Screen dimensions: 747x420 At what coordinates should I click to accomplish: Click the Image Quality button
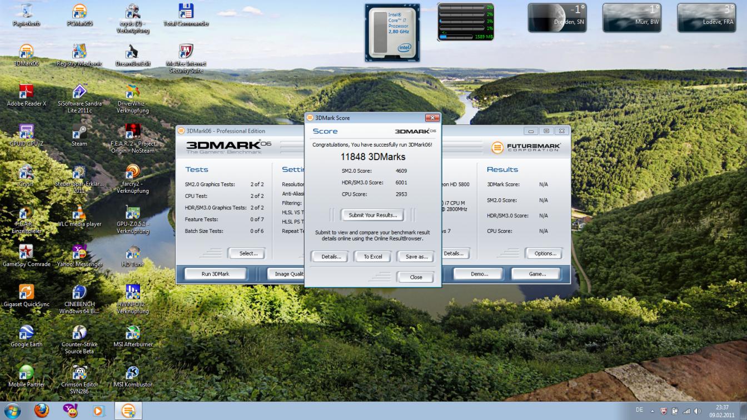[286, 274]
